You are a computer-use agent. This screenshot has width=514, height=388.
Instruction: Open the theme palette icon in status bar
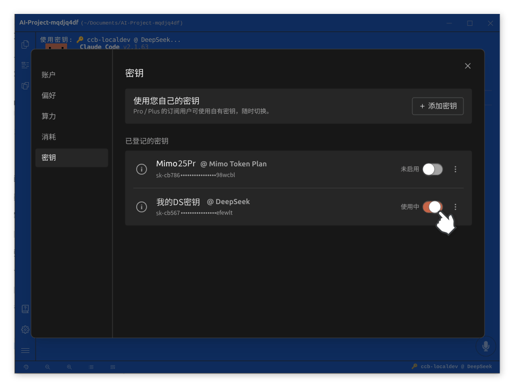click(26, 367)
